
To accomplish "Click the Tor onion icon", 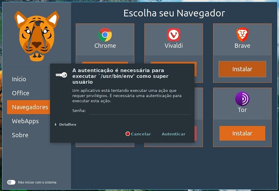I will tap(242, 99).
